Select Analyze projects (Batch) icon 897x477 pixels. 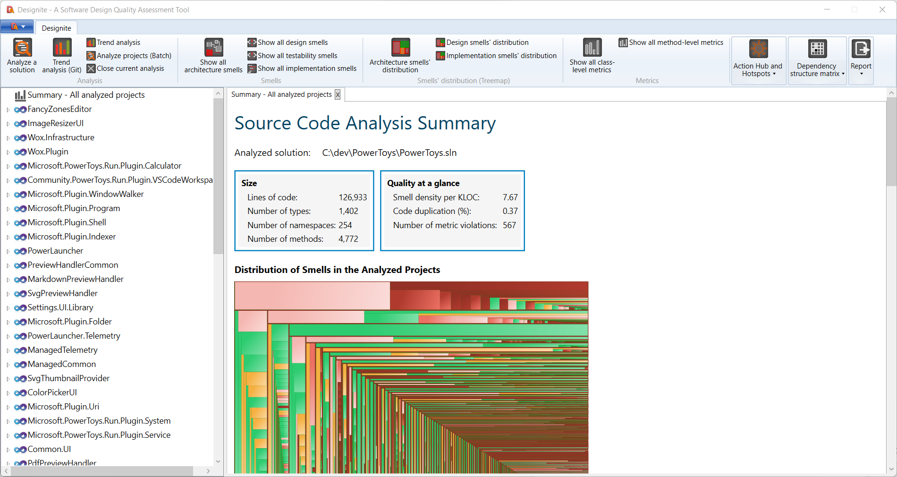click(x=91, y=56)
